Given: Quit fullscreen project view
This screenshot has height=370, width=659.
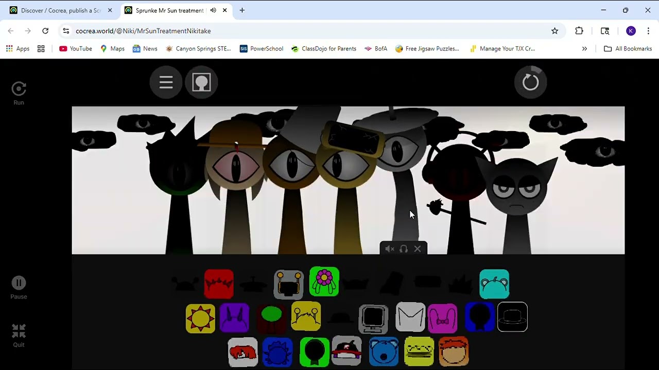Looking at the screenshot, I should tap(19, 336).
